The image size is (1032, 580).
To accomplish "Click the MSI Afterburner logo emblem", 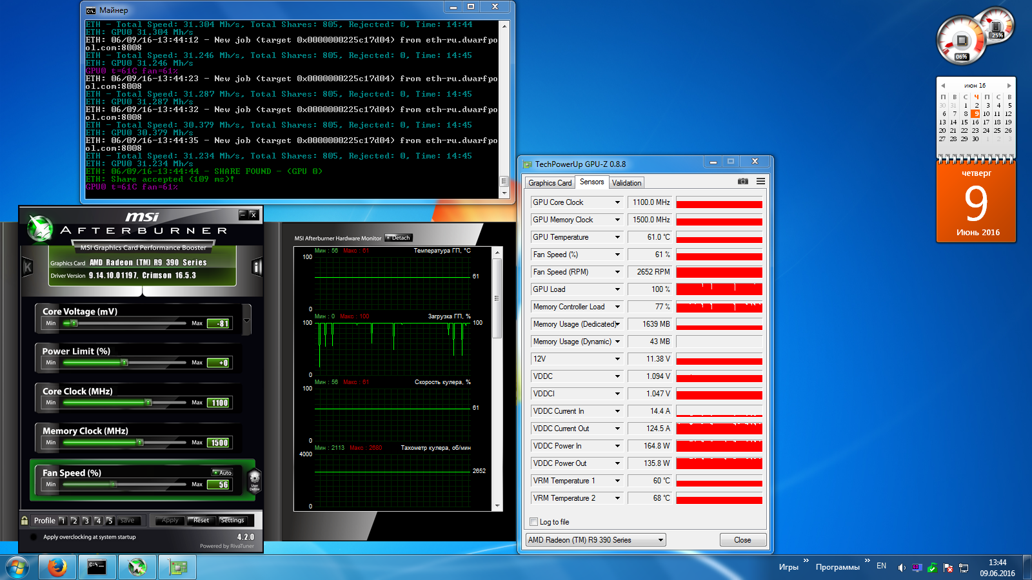I will [40, 228].
